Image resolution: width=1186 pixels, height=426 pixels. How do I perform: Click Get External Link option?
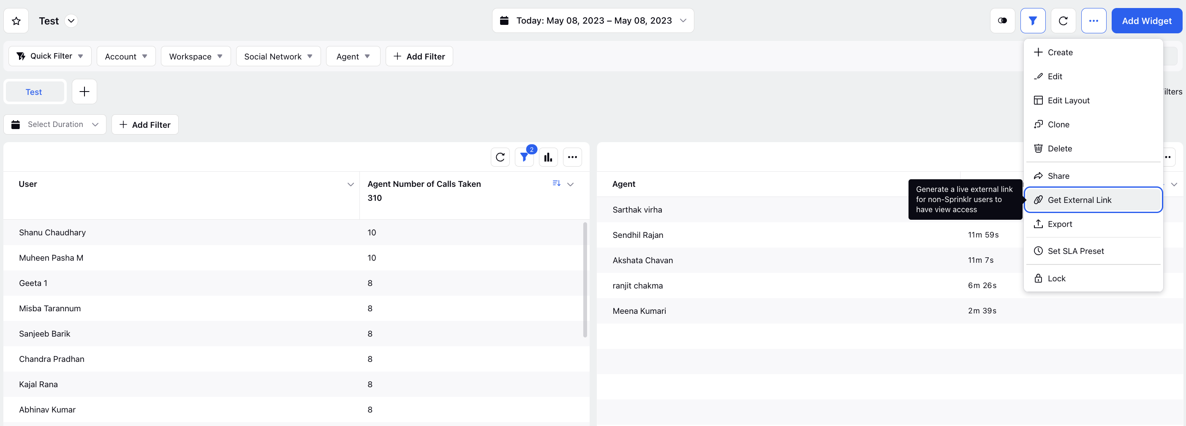pos(1093,200)
